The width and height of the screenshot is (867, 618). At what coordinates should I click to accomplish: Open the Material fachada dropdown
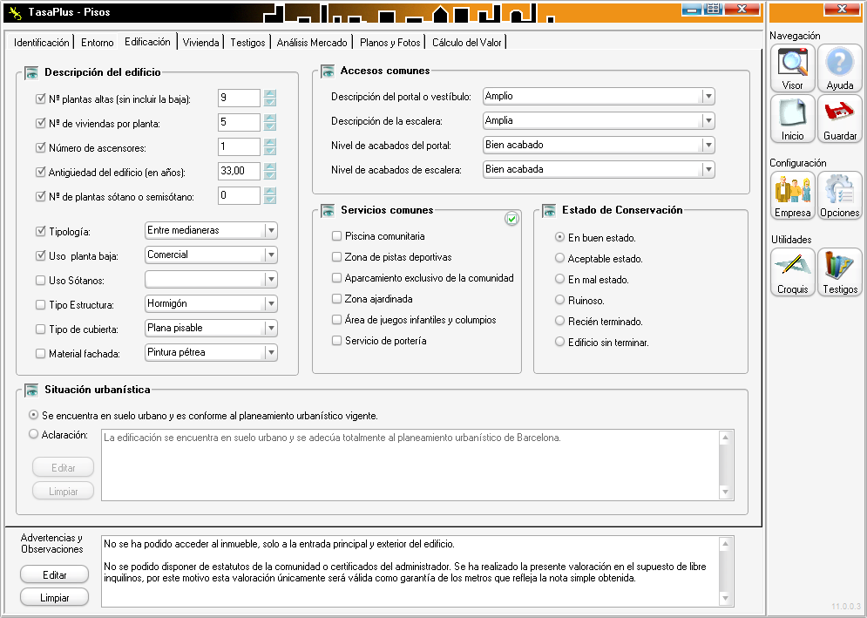270,353
